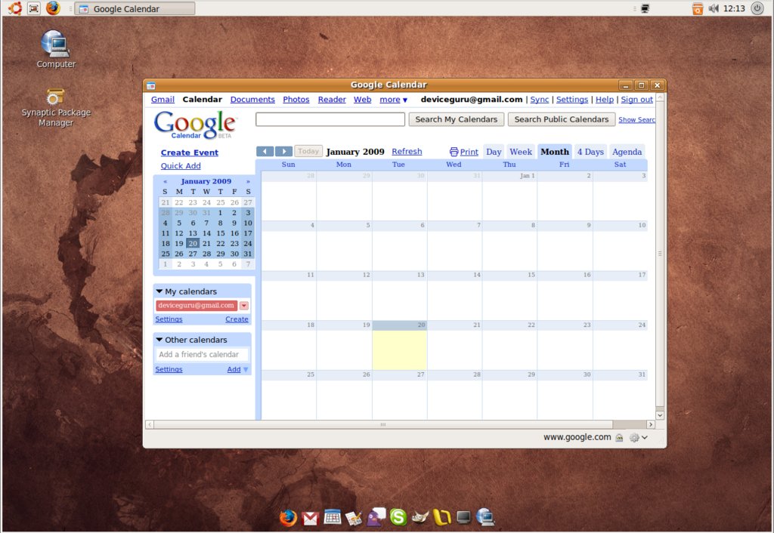Screen dimensions: 774x533
Task: Open the network computer dock icon
Action: click(485, 516)
